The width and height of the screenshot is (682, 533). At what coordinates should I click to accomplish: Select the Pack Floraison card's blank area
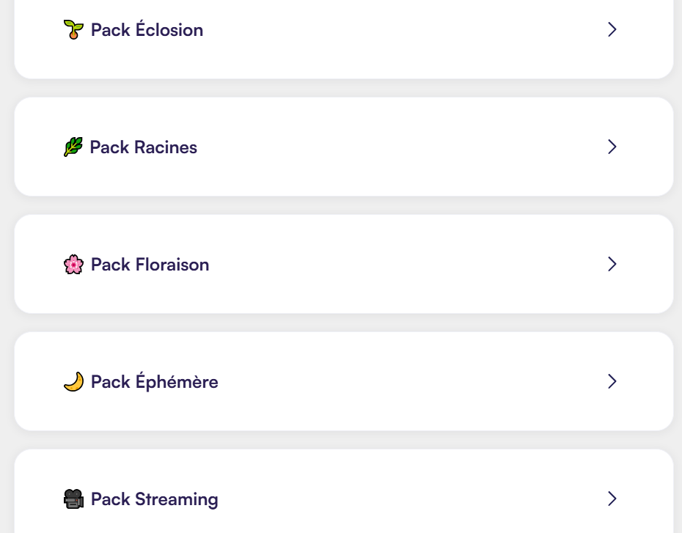[x=392, y=265]
